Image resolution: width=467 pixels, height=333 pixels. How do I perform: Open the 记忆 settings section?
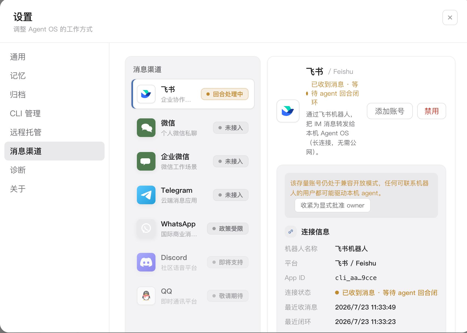coord(54,76)
